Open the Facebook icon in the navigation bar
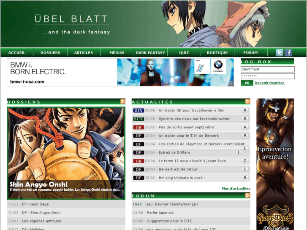The width and height of the screenshot is (307, 230). pos(288,53)
